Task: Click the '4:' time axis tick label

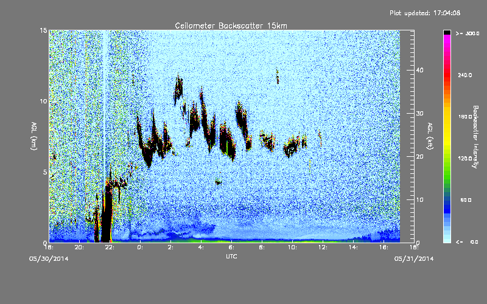Action: pos(201,247)
